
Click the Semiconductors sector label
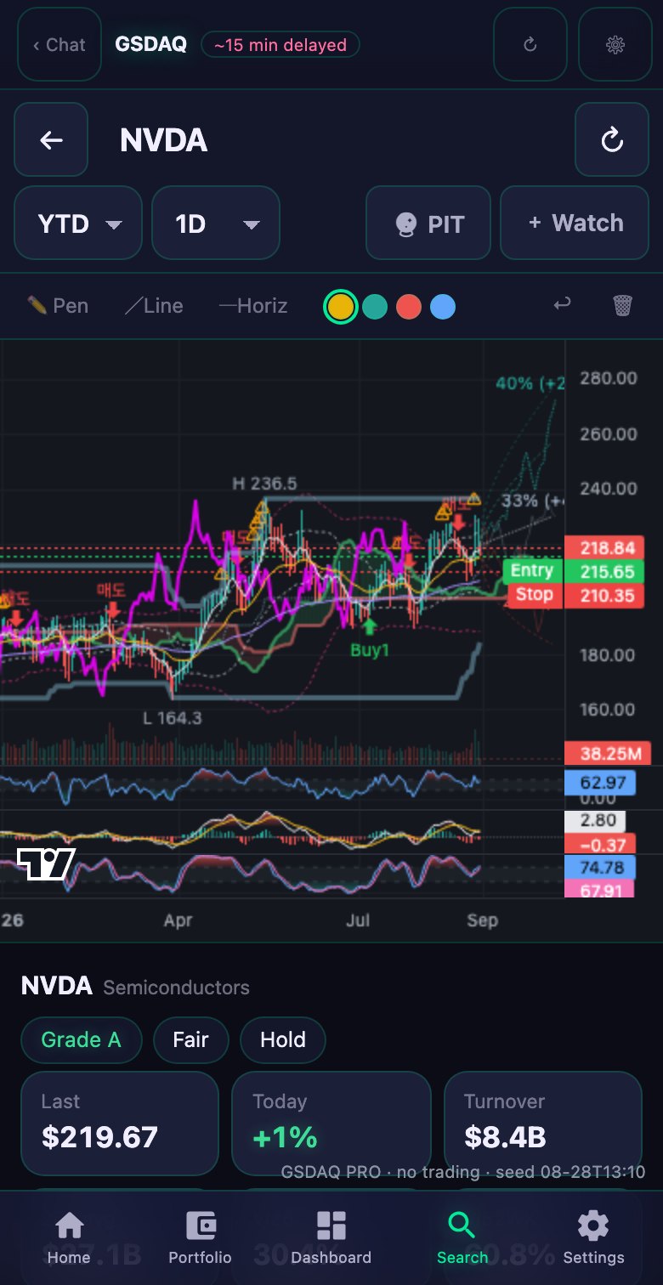tap(176, 988)
